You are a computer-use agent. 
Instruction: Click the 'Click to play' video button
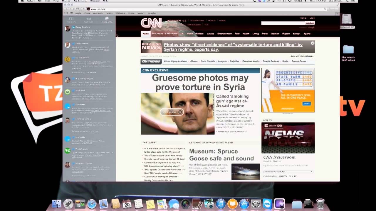pos(172,112)
